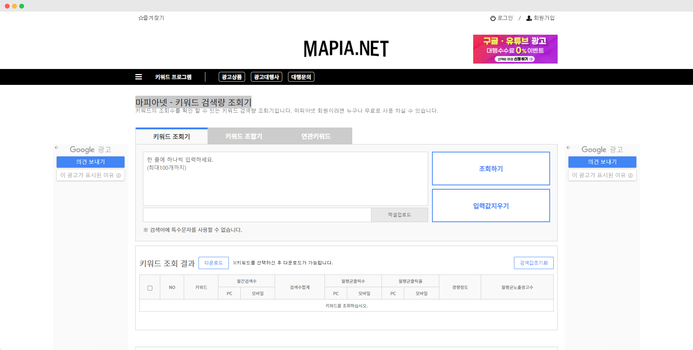This screenshot has width=693, height=350.
Task: Click right ad 이 광고가 표시된 이유 info
Action: 602,175
